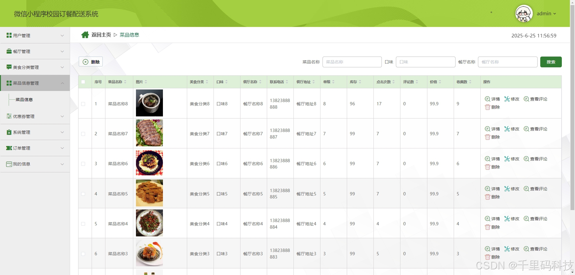Click the 优惠券管理 sliders icon
575x275 pixels.
[x=9, y=116]
